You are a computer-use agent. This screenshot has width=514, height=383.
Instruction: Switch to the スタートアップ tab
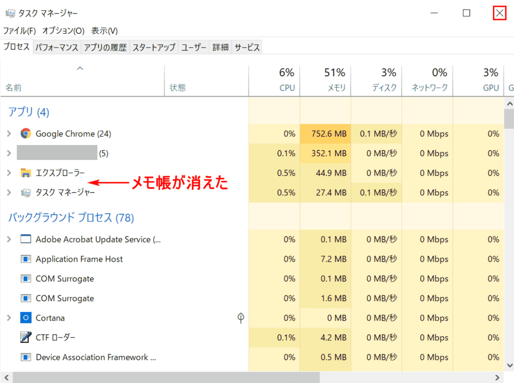[x=154, y=47]
